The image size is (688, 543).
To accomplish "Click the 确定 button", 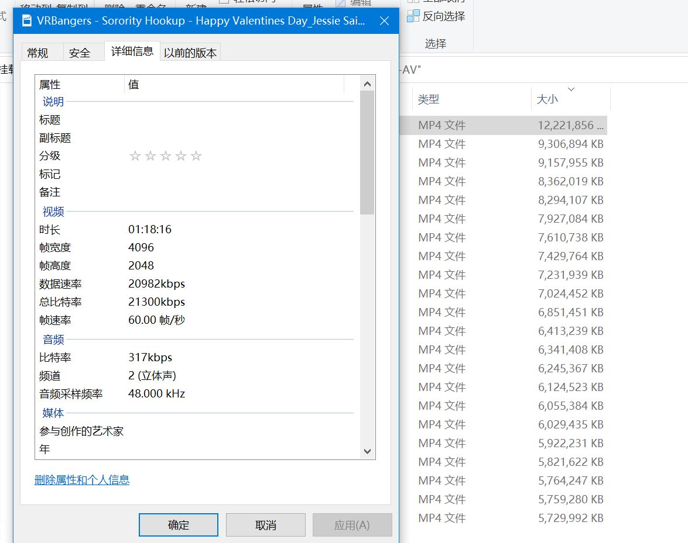I will pyautogui.click(x=179, y=525).
